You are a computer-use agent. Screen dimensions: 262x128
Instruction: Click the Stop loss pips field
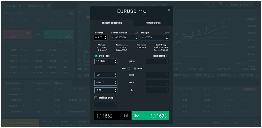pyautogui.click(x=106, y=75)
